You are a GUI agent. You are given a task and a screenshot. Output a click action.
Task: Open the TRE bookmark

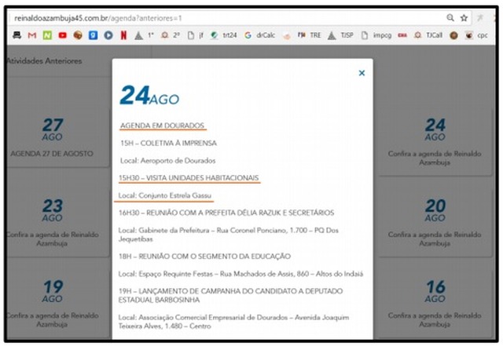click(x=309, y=35)
